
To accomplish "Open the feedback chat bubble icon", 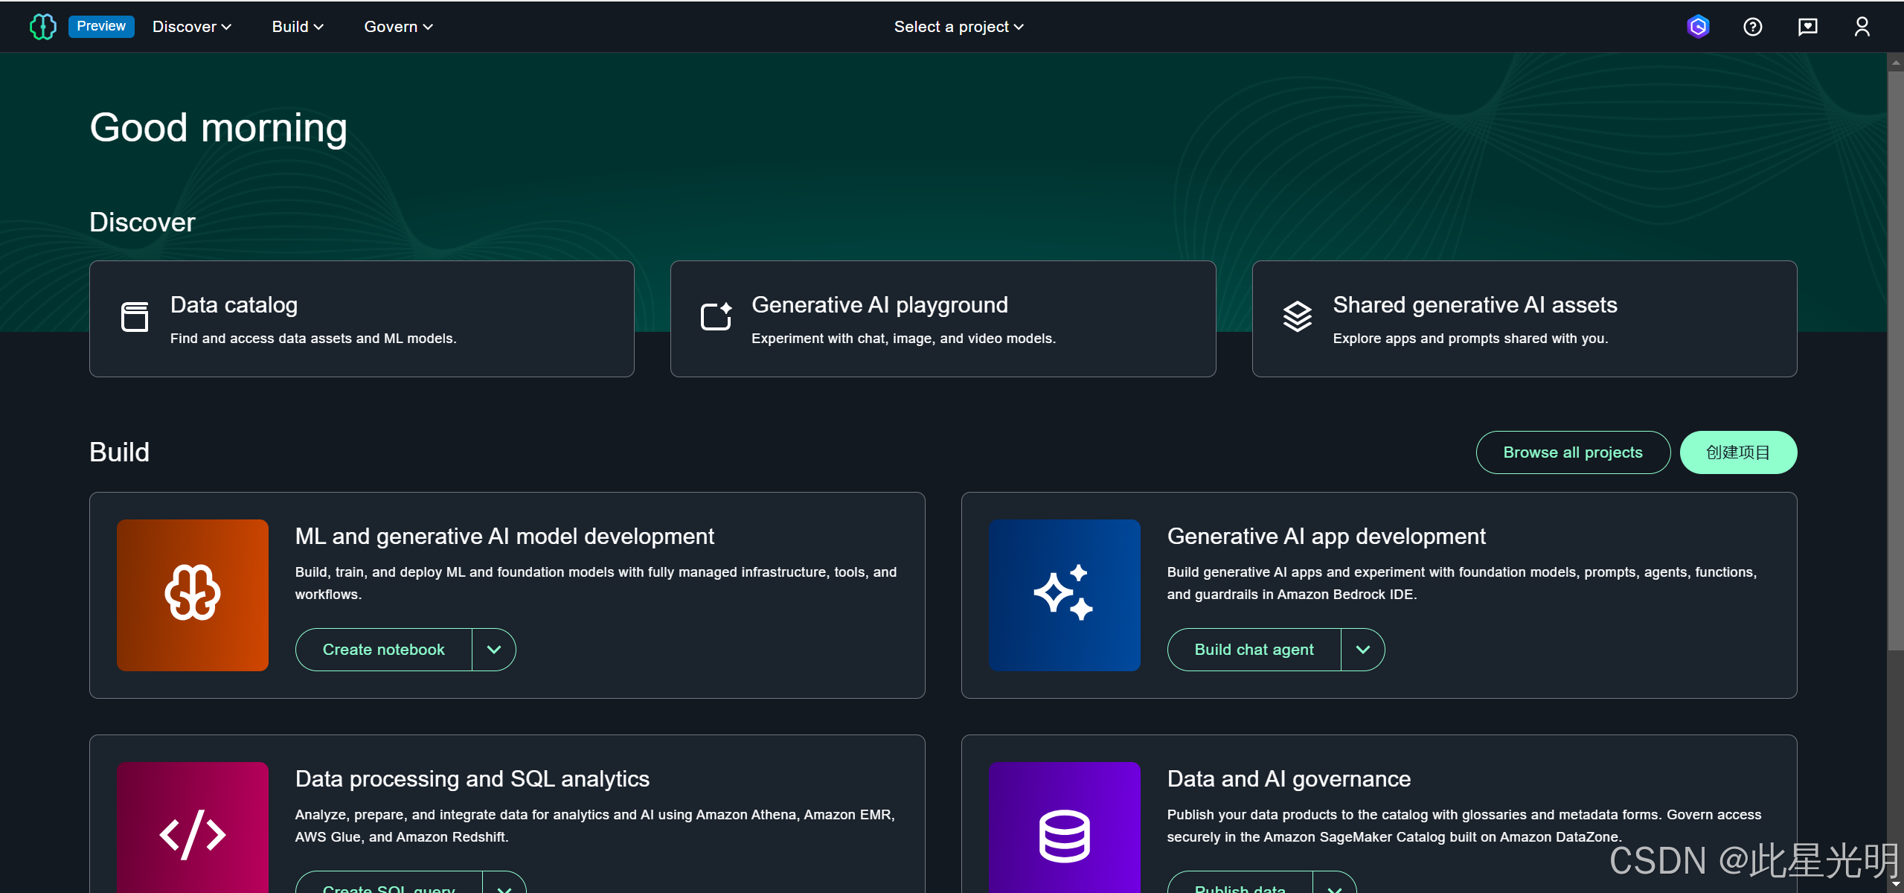I will (x=1807, y=27).
